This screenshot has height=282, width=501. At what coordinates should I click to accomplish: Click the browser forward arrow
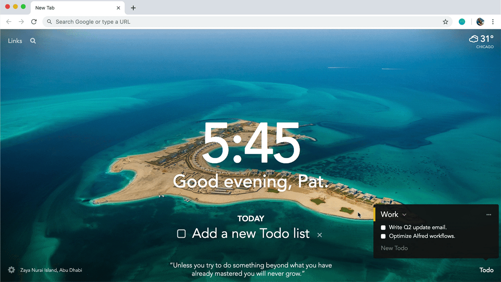click(21, 22)
